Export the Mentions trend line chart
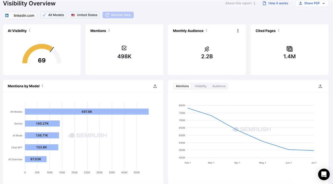The image size is (333, 184). point(320,86)
